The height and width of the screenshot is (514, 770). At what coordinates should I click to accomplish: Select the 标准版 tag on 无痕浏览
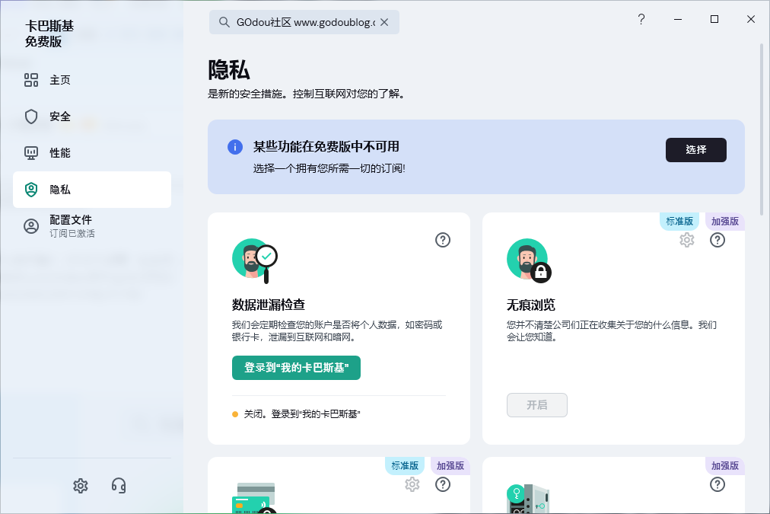pos(678,221)
